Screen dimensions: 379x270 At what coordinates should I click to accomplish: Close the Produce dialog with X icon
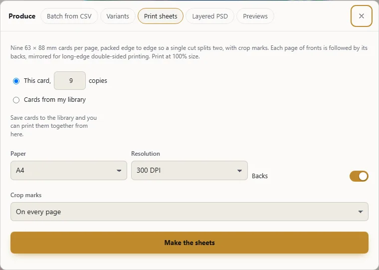tap(362, 16)
